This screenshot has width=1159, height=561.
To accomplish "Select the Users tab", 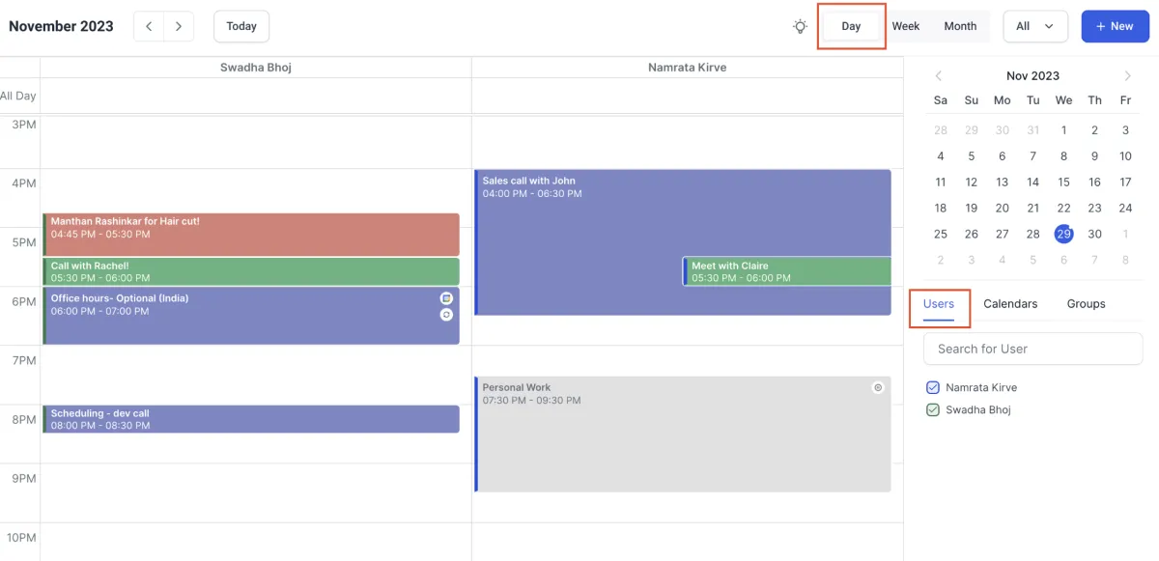I will click(x=939, y=303).
